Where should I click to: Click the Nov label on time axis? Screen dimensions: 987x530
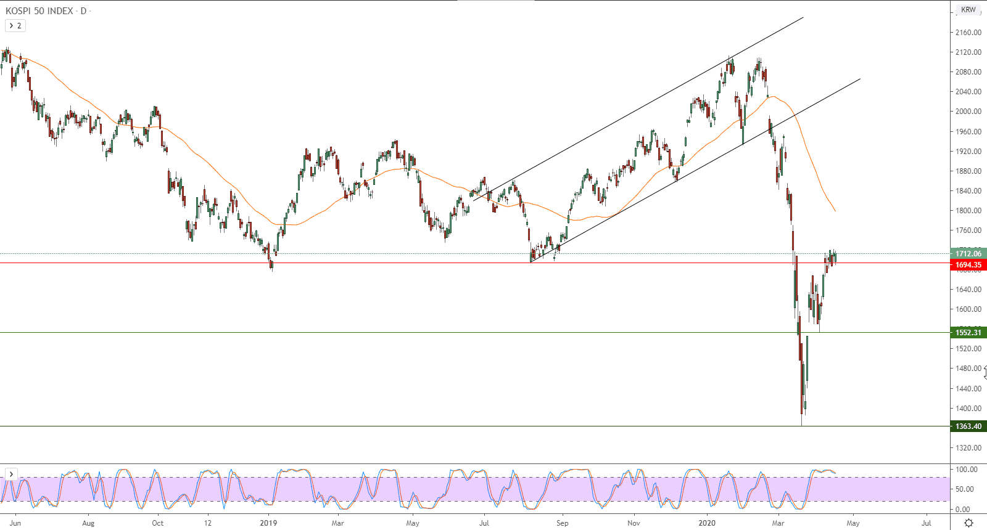(634, 523)
